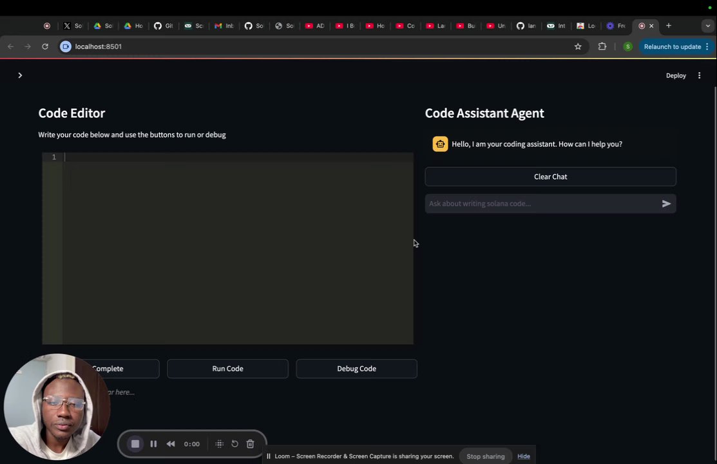Click the Deploy button
The image size is (717, 464).
pyautogui.click(x=676, y=75)
